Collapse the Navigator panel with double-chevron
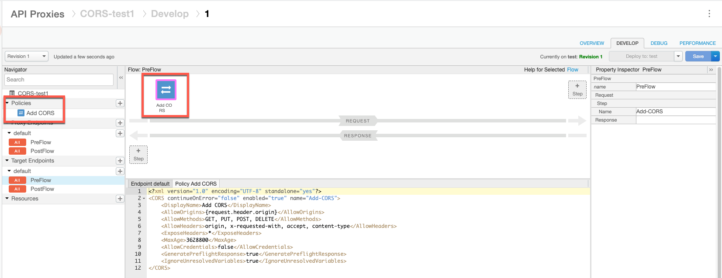This screenshot has height=278, width=722. click(x=121, y=78)
